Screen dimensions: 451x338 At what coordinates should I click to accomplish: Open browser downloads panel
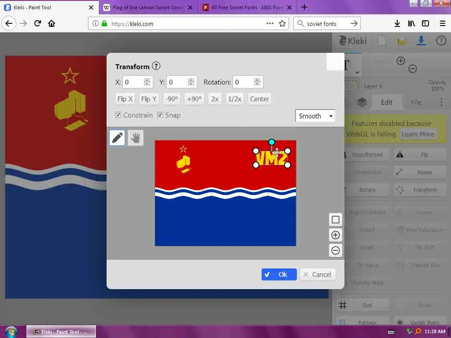(397, 24)
